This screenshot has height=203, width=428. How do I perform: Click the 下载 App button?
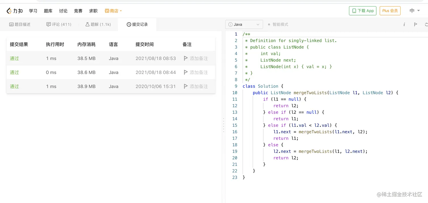363,11
